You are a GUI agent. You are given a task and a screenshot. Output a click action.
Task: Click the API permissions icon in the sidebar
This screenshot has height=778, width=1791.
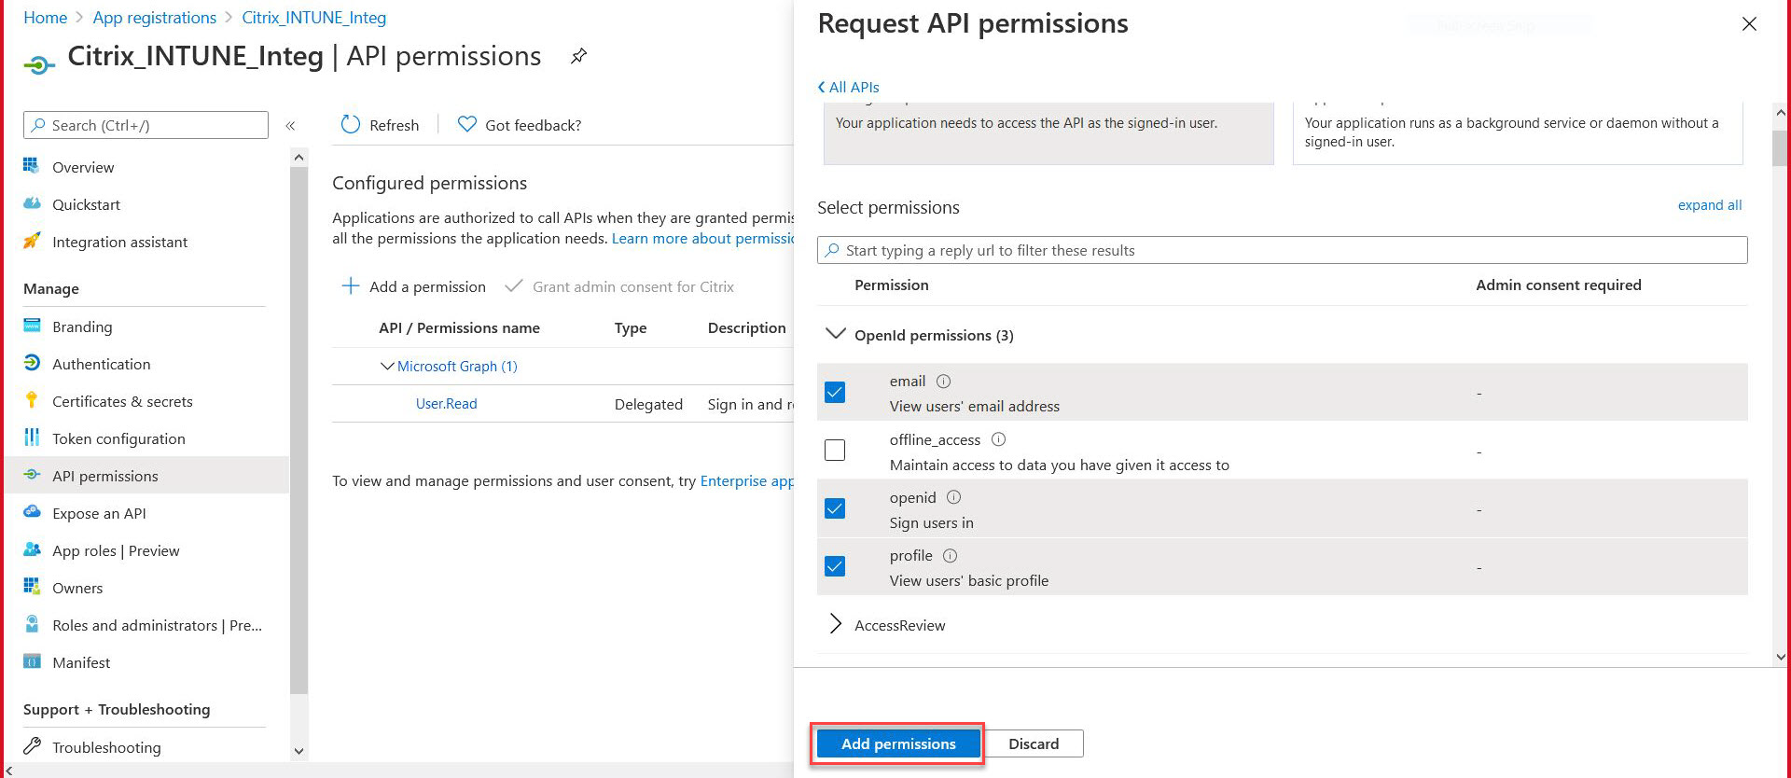(x=32, y=475)
